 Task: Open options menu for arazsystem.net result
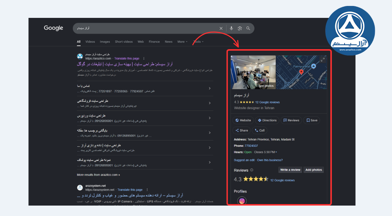[147, 190]
